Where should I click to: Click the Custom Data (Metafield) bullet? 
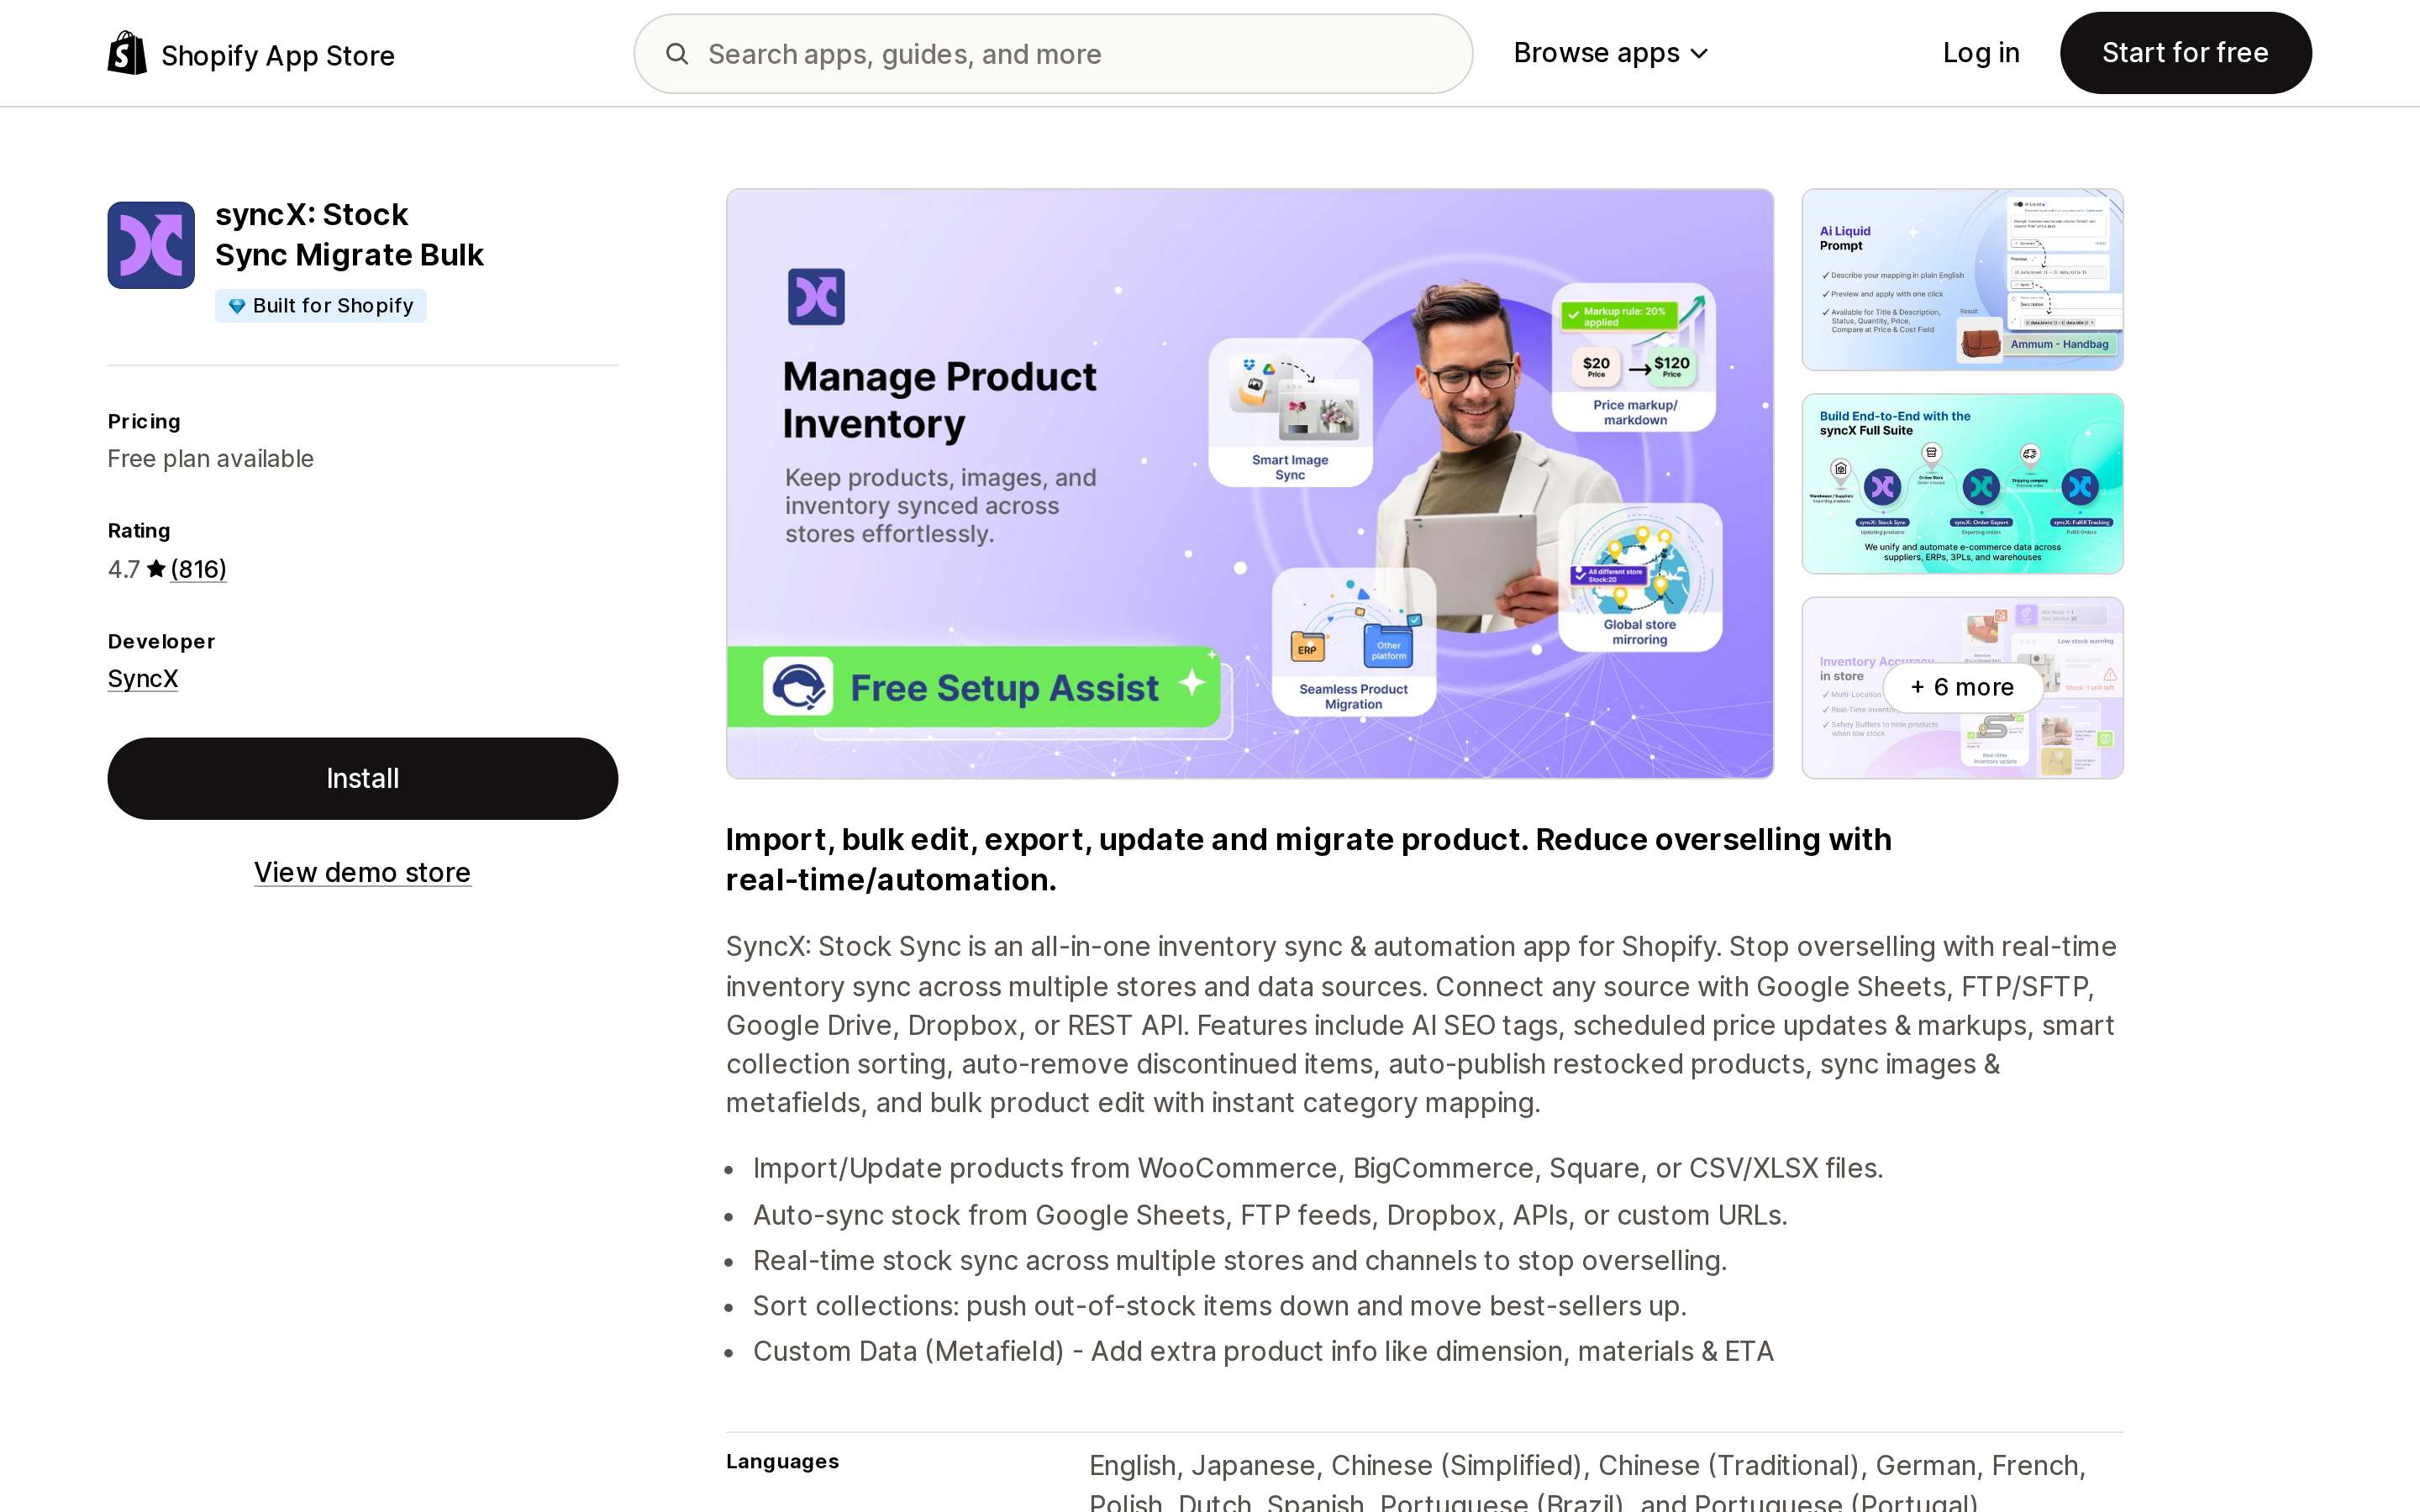[1263, 1352]
